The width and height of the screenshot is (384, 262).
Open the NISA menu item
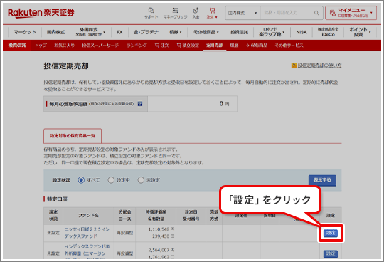[x=302, y=32]
